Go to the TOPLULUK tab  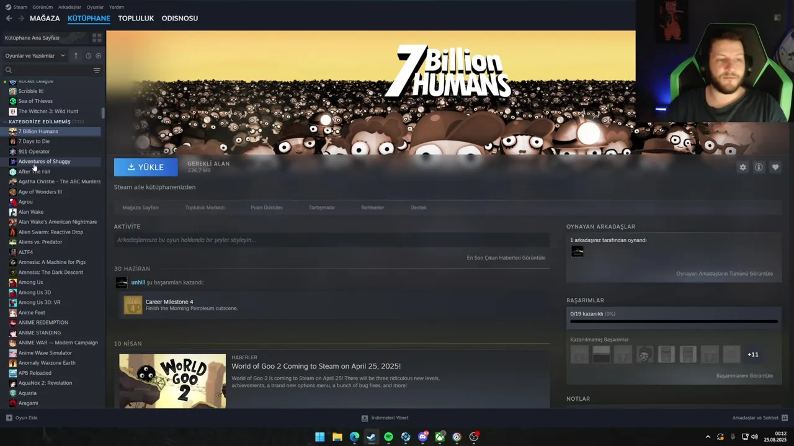point(136,19)
